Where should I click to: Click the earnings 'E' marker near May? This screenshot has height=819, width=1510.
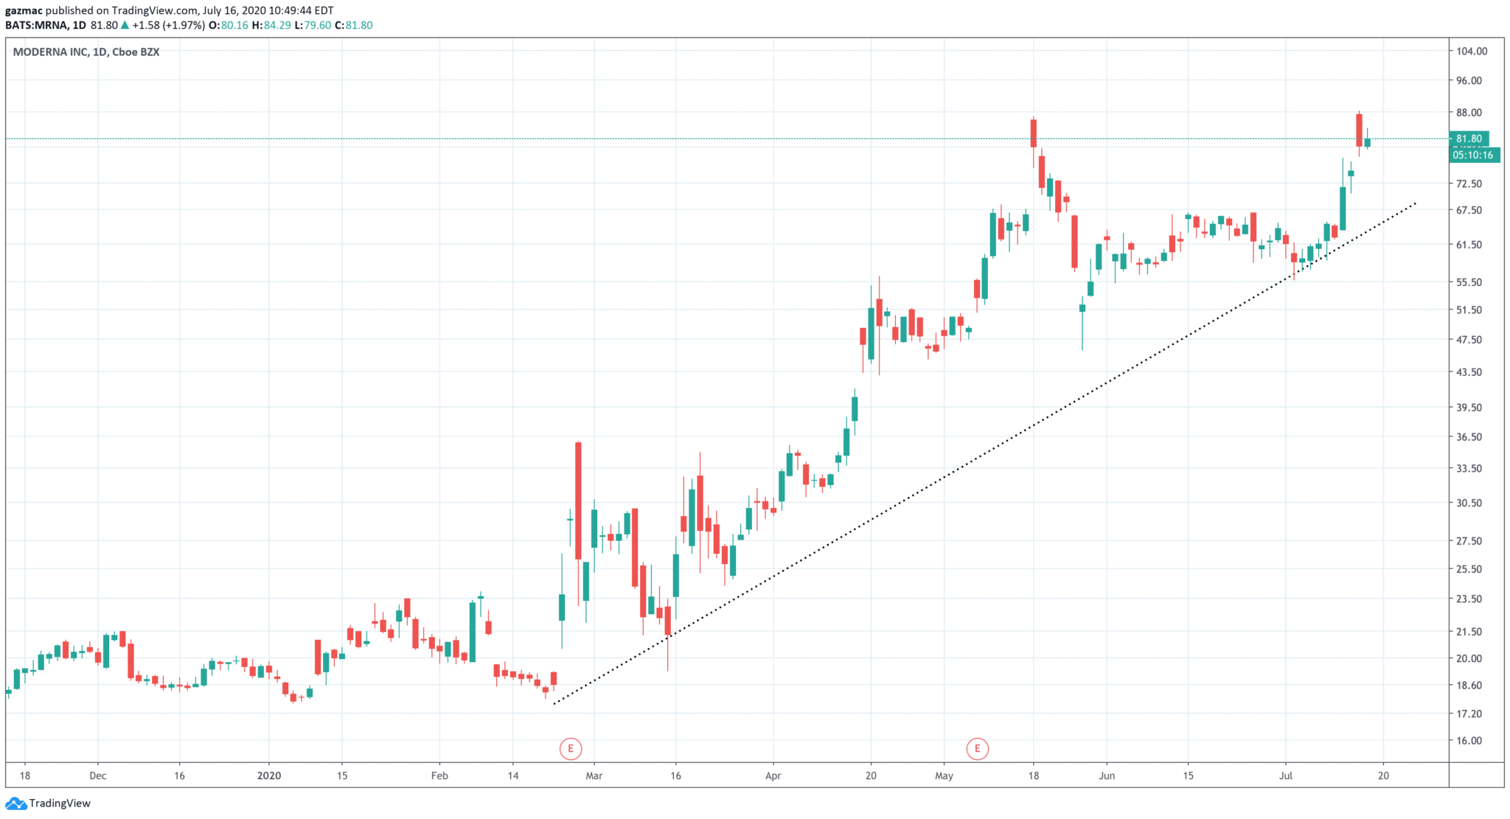tap(978, 749)
